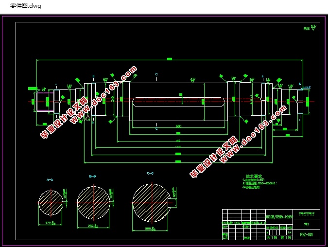The height and width of the screenshot is (247, 328).
Task: Click the 1:4 scale cell in title block
Action: [x=290, y=232]
